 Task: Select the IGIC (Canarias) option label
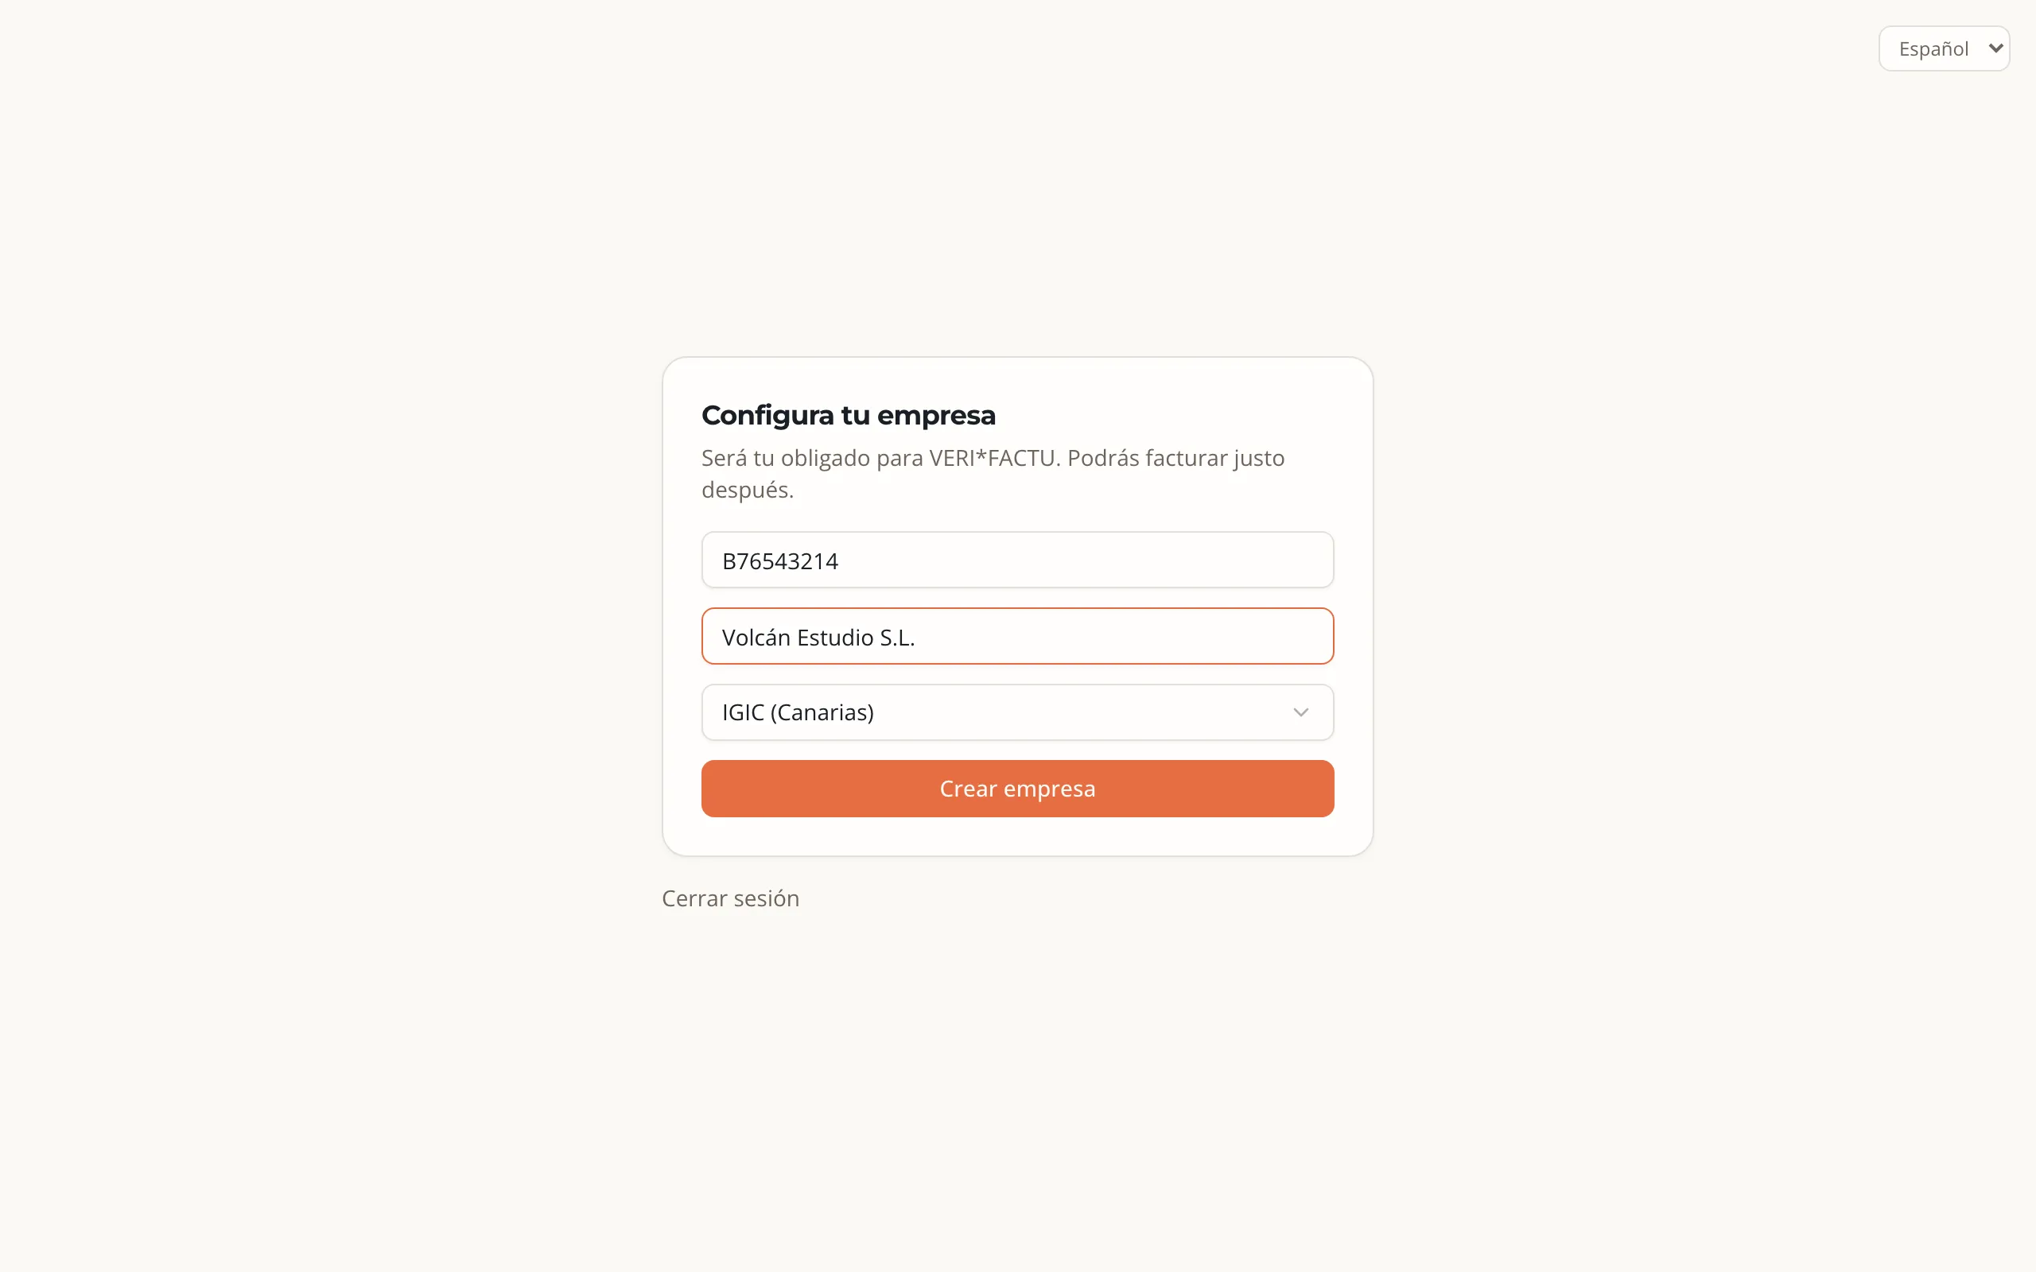798,712
